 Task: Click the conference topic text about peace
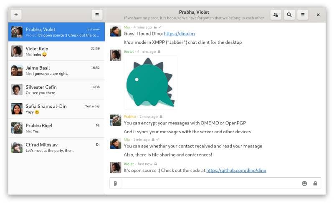(x=194, y=18)
